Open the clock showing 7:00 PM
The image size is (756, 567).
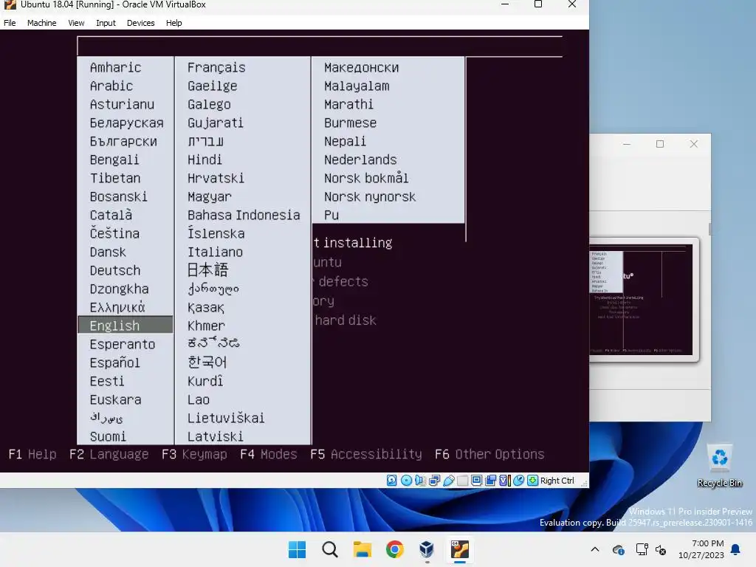[701, 549]
